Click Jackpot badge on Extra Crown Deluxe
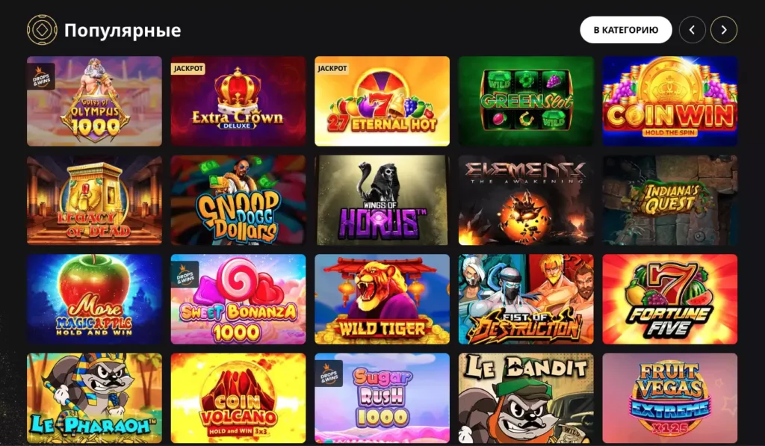This screenshot has height=446, width=765. tap(188, 68)
